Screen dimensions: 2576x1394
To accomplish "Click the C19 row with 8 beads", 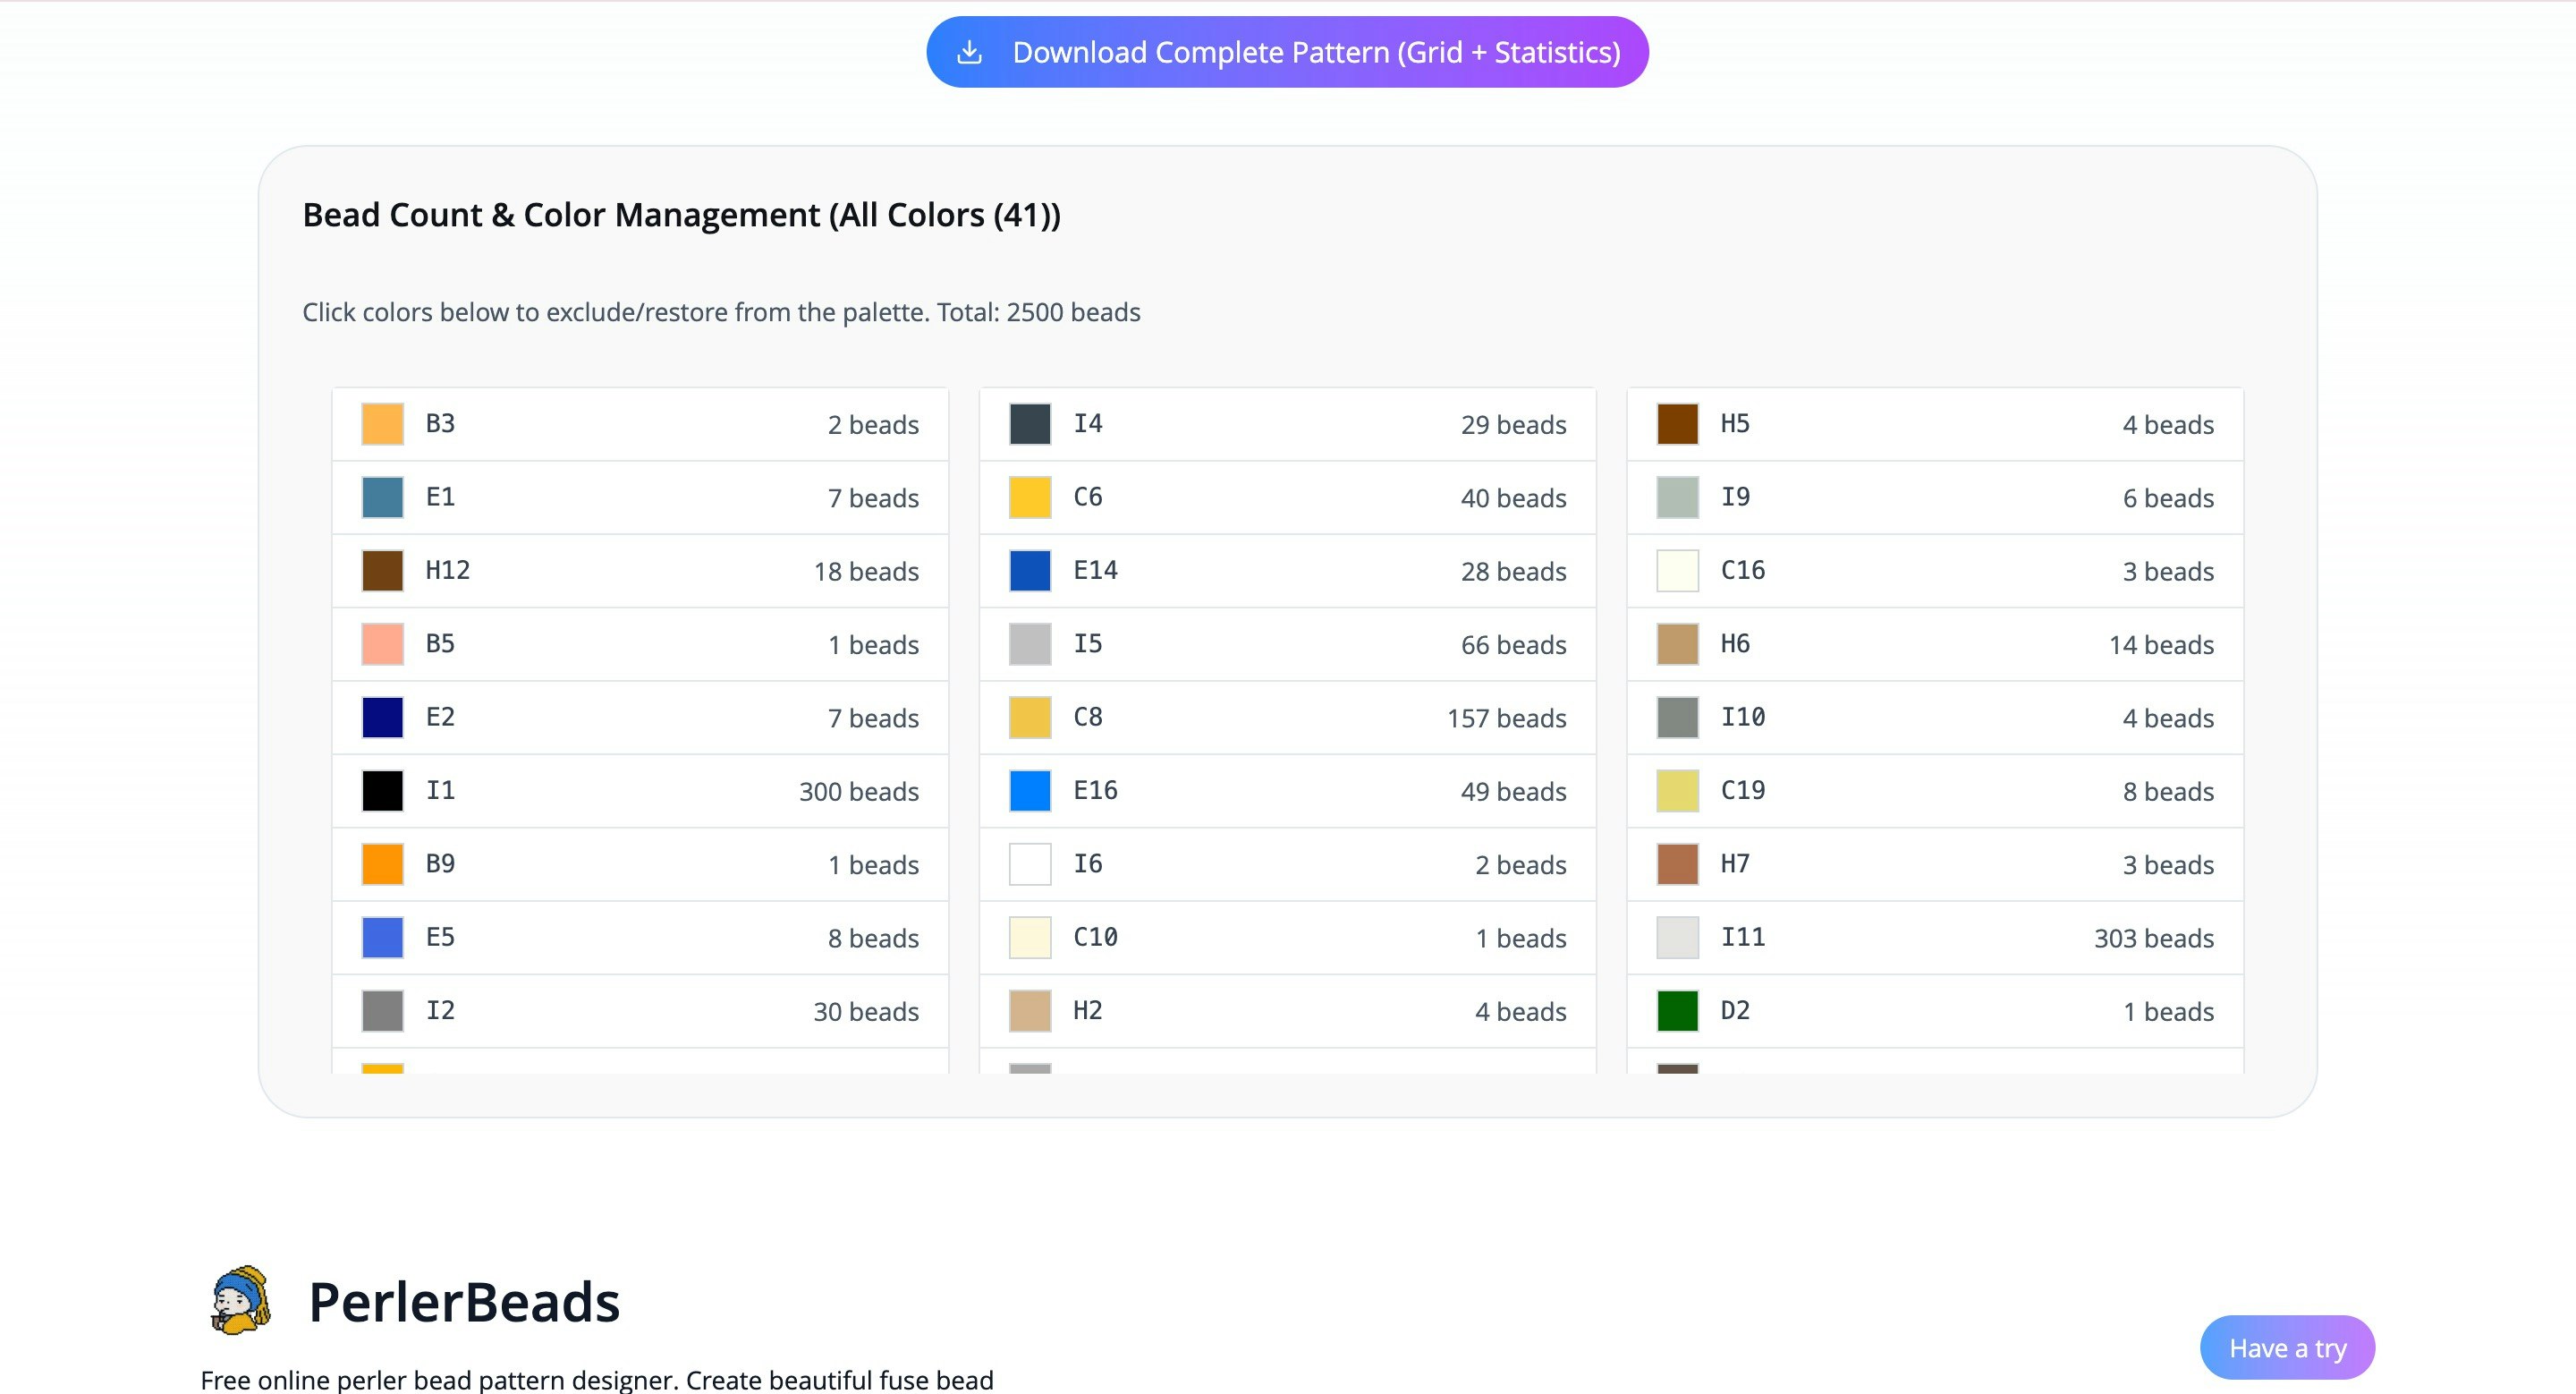I will (1934, 791).
